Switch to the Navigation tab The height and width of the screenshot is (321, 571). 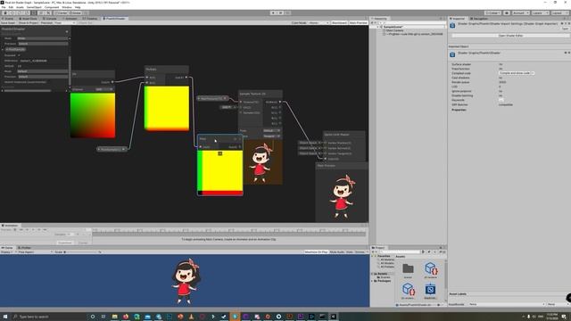click(x=480, y=19)
